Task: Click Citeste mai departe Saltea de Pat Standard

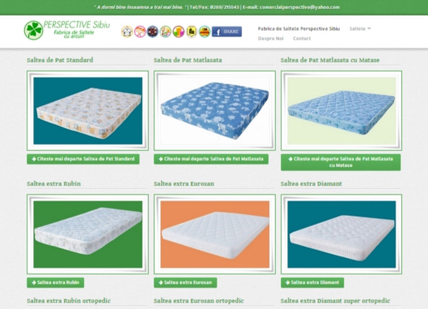Action: click(83, 159)
